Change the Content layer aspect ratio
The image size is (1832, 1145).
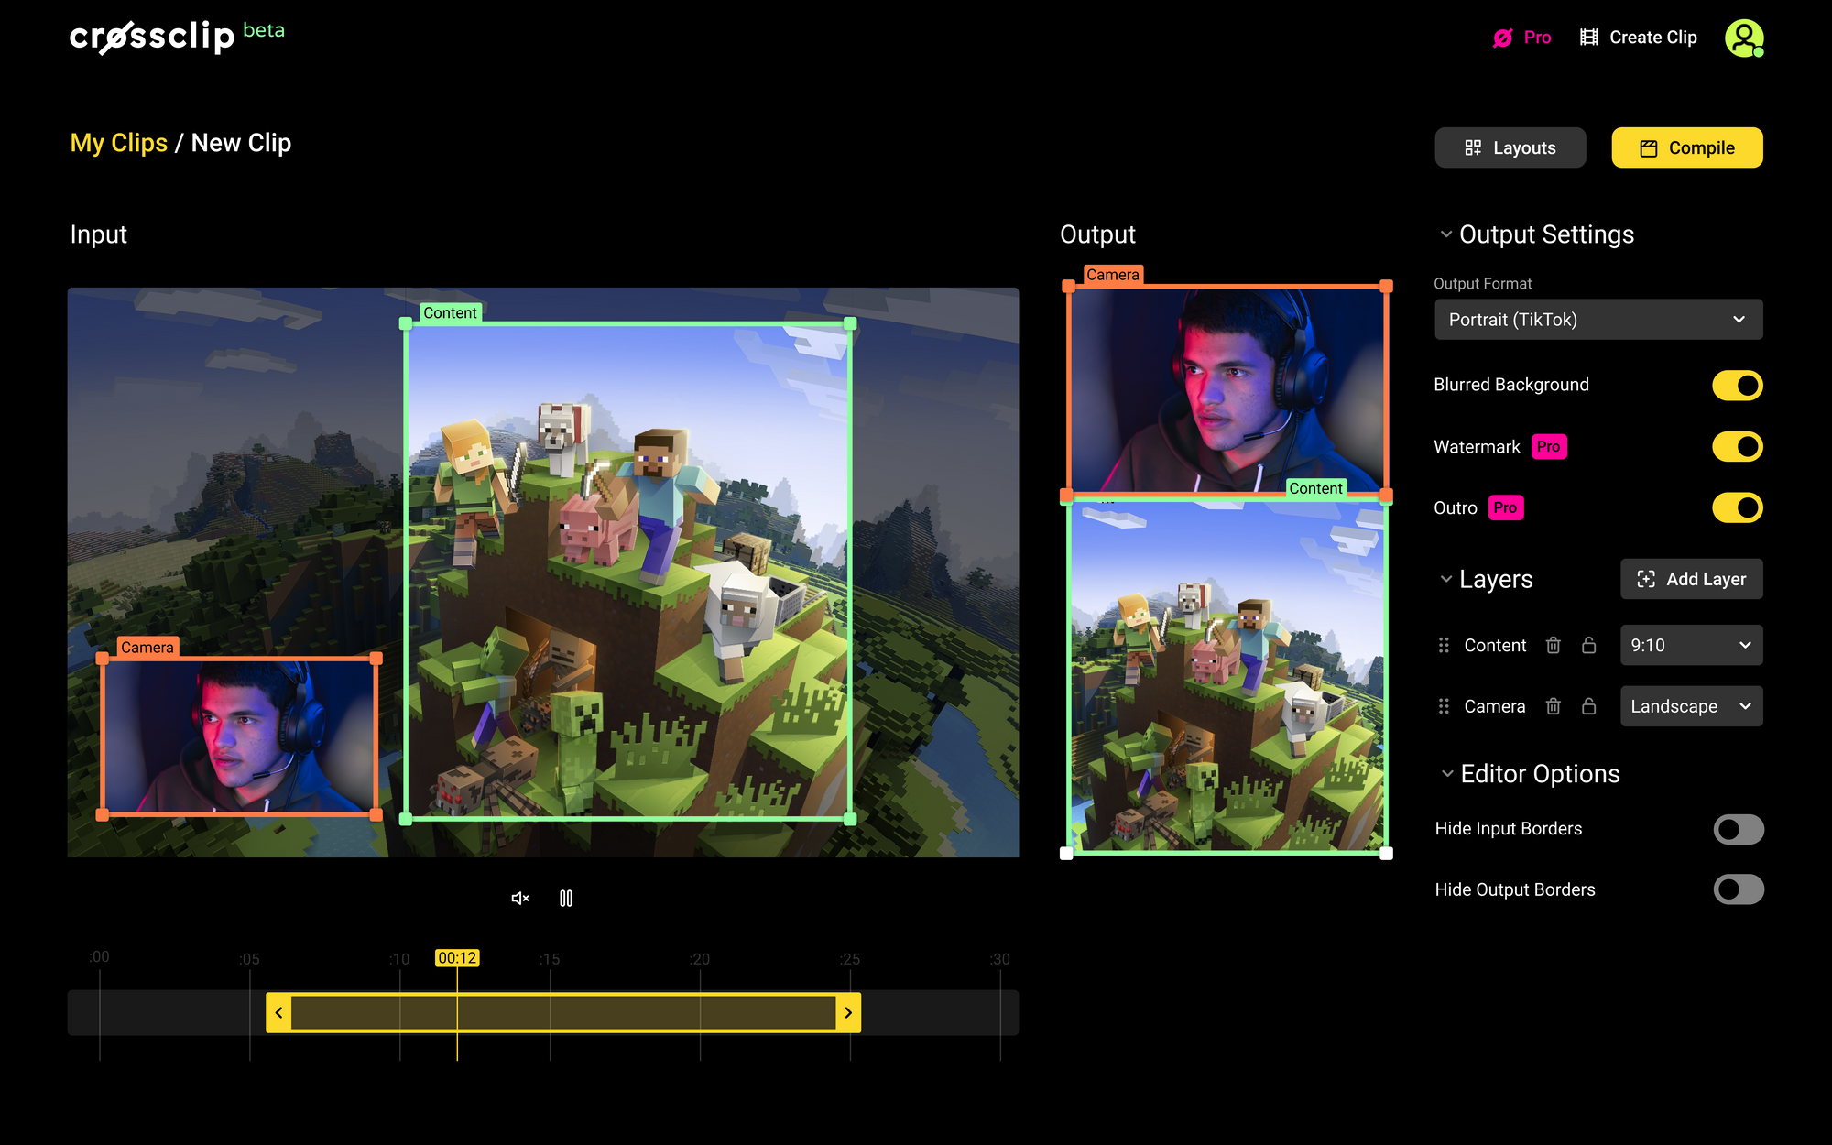coord(1691,645)
